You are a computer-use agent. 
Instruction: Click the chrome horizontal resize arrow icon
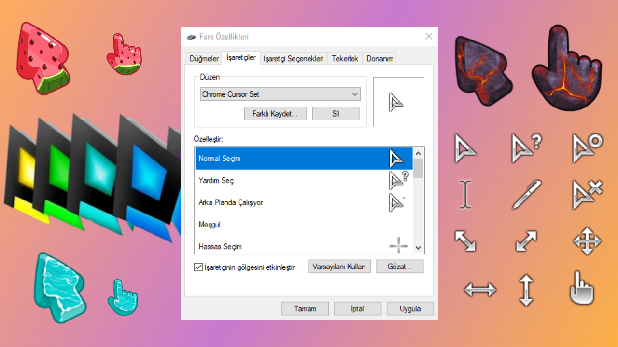479,290
